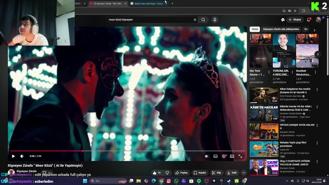Screen dimensions: 329x185
Task: Toggle subtitles in the video player
Action: pyautogui.click(x=215, y=156)
